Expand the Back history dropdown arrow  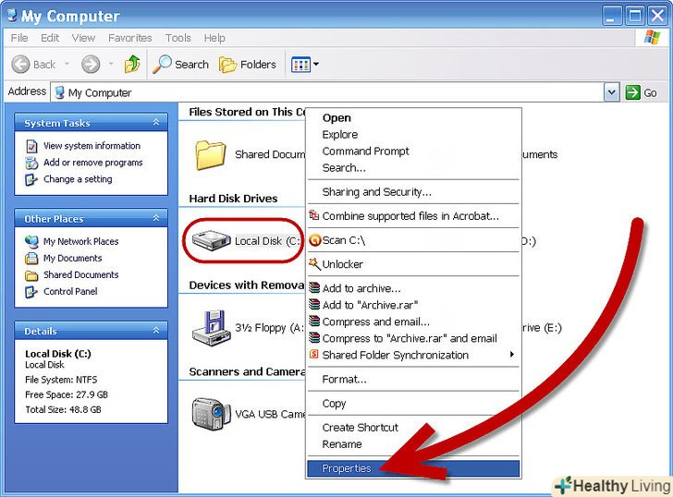67,64
